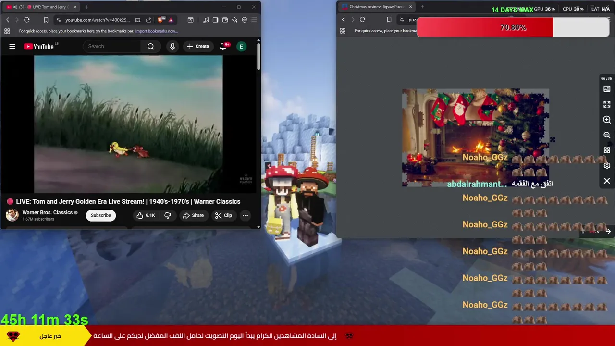Screen dimensions: 615x346
Task: Bookmark the puzzle page
Action: pyautogui.click(x=389, y=20)
